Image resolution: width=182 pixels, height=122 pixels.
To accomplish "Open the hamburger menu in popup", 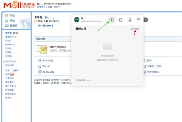I will [x=138, y=20].
